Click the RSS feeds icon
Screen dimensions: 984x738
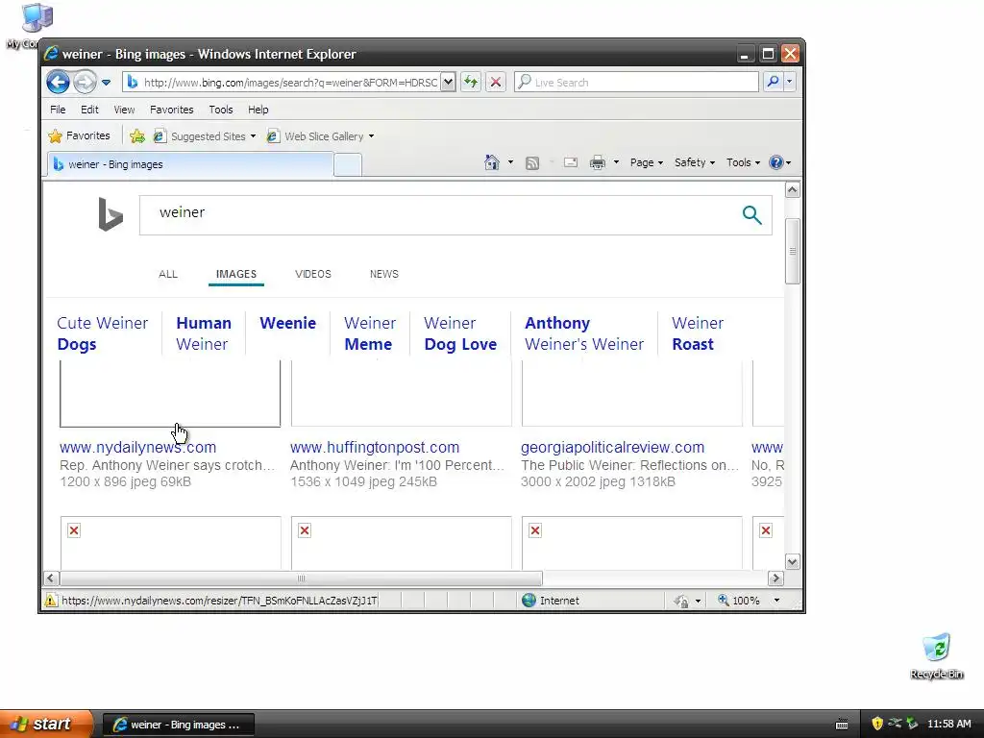tap(532, 163)
